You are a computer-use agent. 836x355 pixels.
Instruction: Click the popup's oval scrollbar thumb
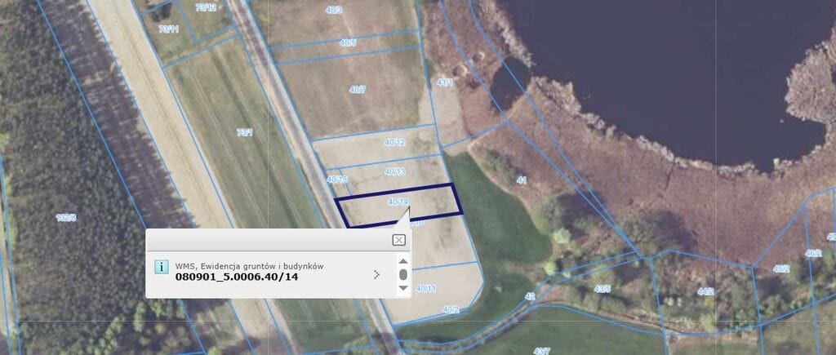(403, 274)
